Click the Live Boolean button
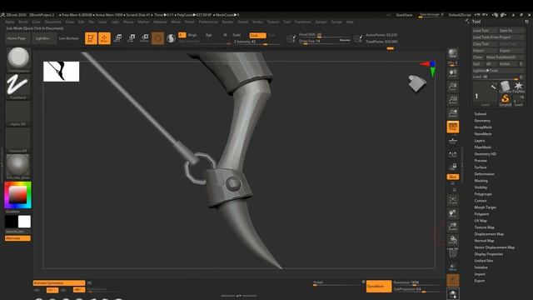The height and width of the screenshot is (300, 533). 69,38
